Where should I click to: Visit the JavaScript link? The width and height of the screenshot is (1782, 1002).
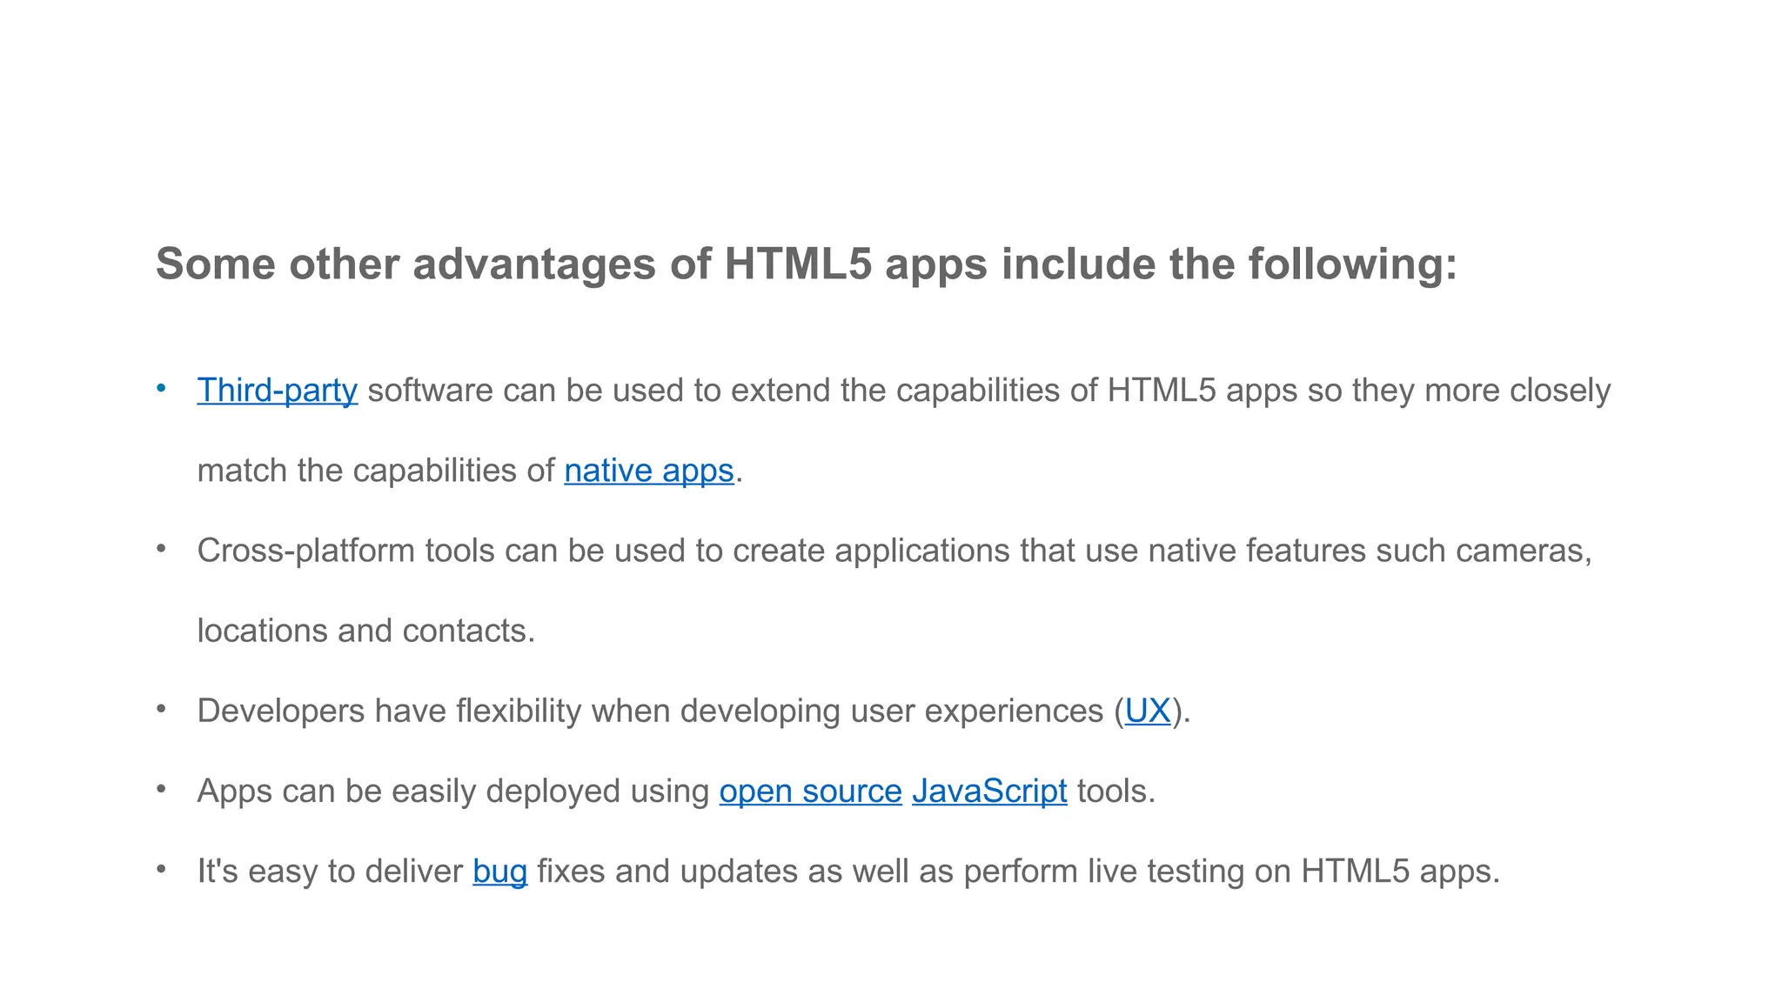[x=989, y=792]
